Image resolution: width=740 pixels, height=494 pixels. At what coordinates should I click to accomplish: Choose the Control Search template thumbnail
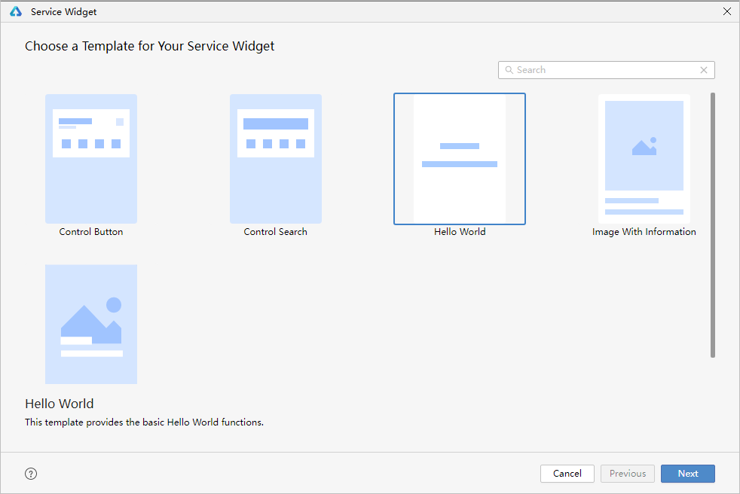(x=276, y=158)
